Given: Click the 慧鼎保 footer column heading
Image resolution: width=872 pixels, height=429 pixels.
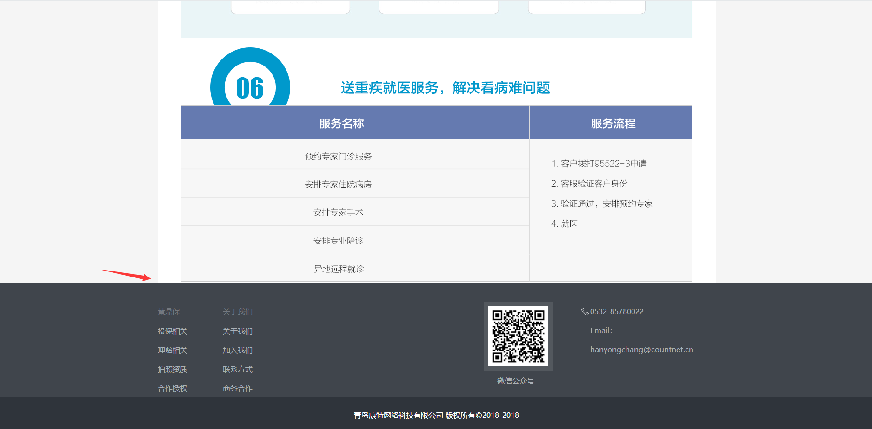Looking at the screenshot, I should pyautogui.click(x=169, y=311).
